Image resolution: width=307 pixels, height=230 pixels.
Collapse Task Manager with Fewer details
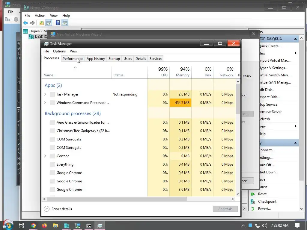click(x=58, y=209)
